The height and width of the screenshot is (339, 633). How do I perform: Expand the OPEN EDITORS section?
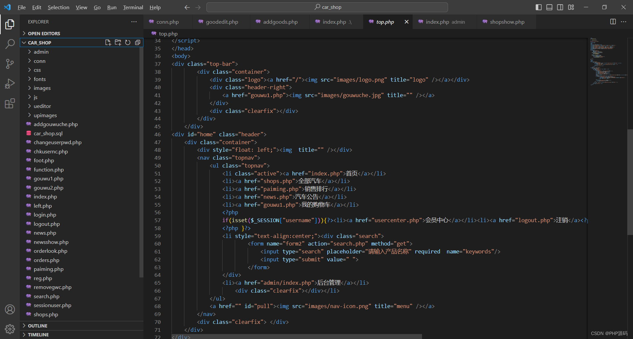[81, 34]
